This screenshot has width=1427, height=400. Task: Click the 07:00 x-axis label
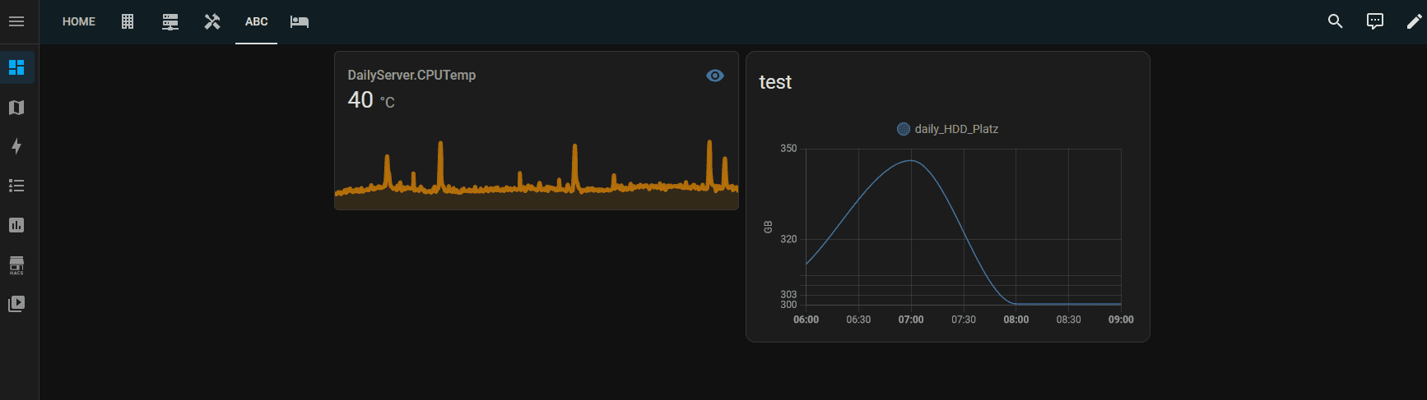coord(911,320)
